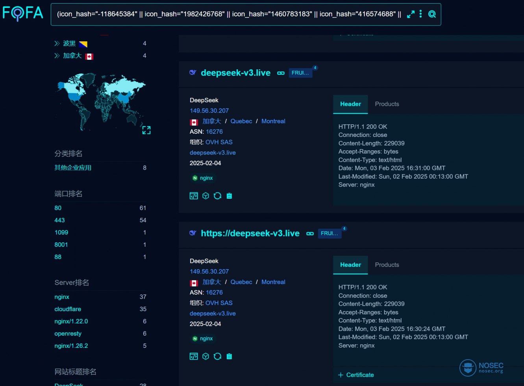The width and height of the screenshot is (524, 386).
Task: Click link icon next to https://deepseek-v3.live title
Action: 310,234
